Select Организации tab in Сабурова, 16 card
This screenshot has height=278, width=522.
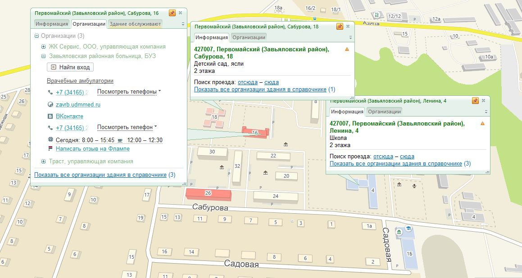click(89, 24)
